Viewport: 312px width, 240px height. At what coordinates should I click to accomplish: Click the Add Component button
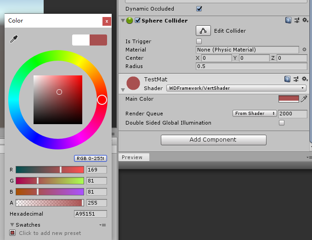214,140
